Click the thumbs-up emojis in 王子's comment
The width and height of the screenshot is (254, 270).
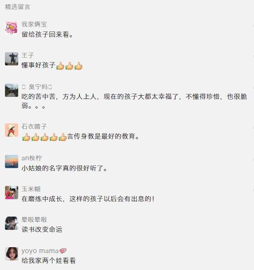pos(69,66)
